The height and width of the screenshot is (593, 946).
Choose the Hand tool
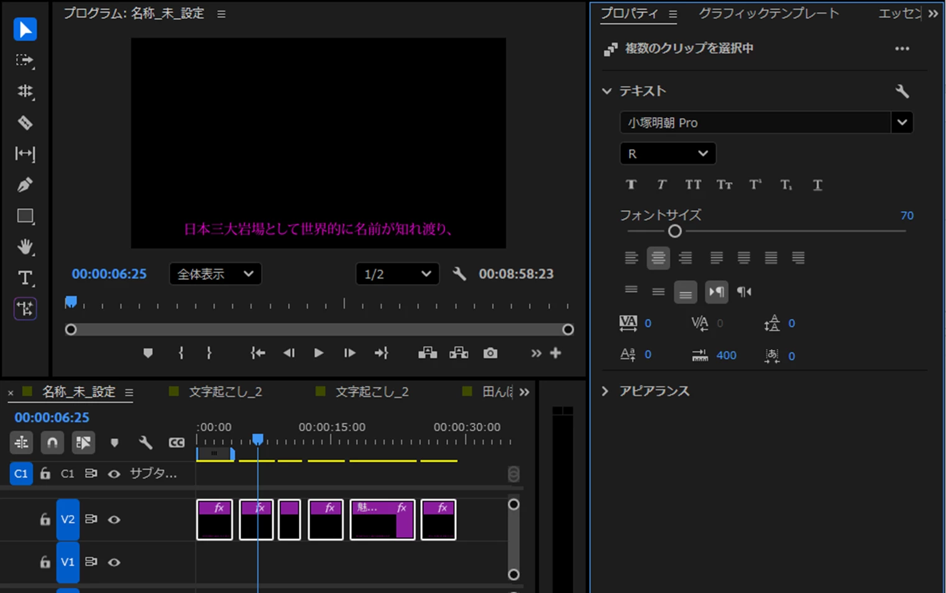(x=25, y=247)
